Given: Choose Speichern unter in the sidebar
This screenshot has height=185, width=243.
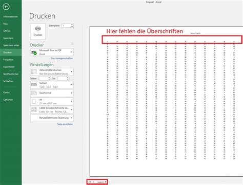Looking at the screenshot, I should coord(11,45).
